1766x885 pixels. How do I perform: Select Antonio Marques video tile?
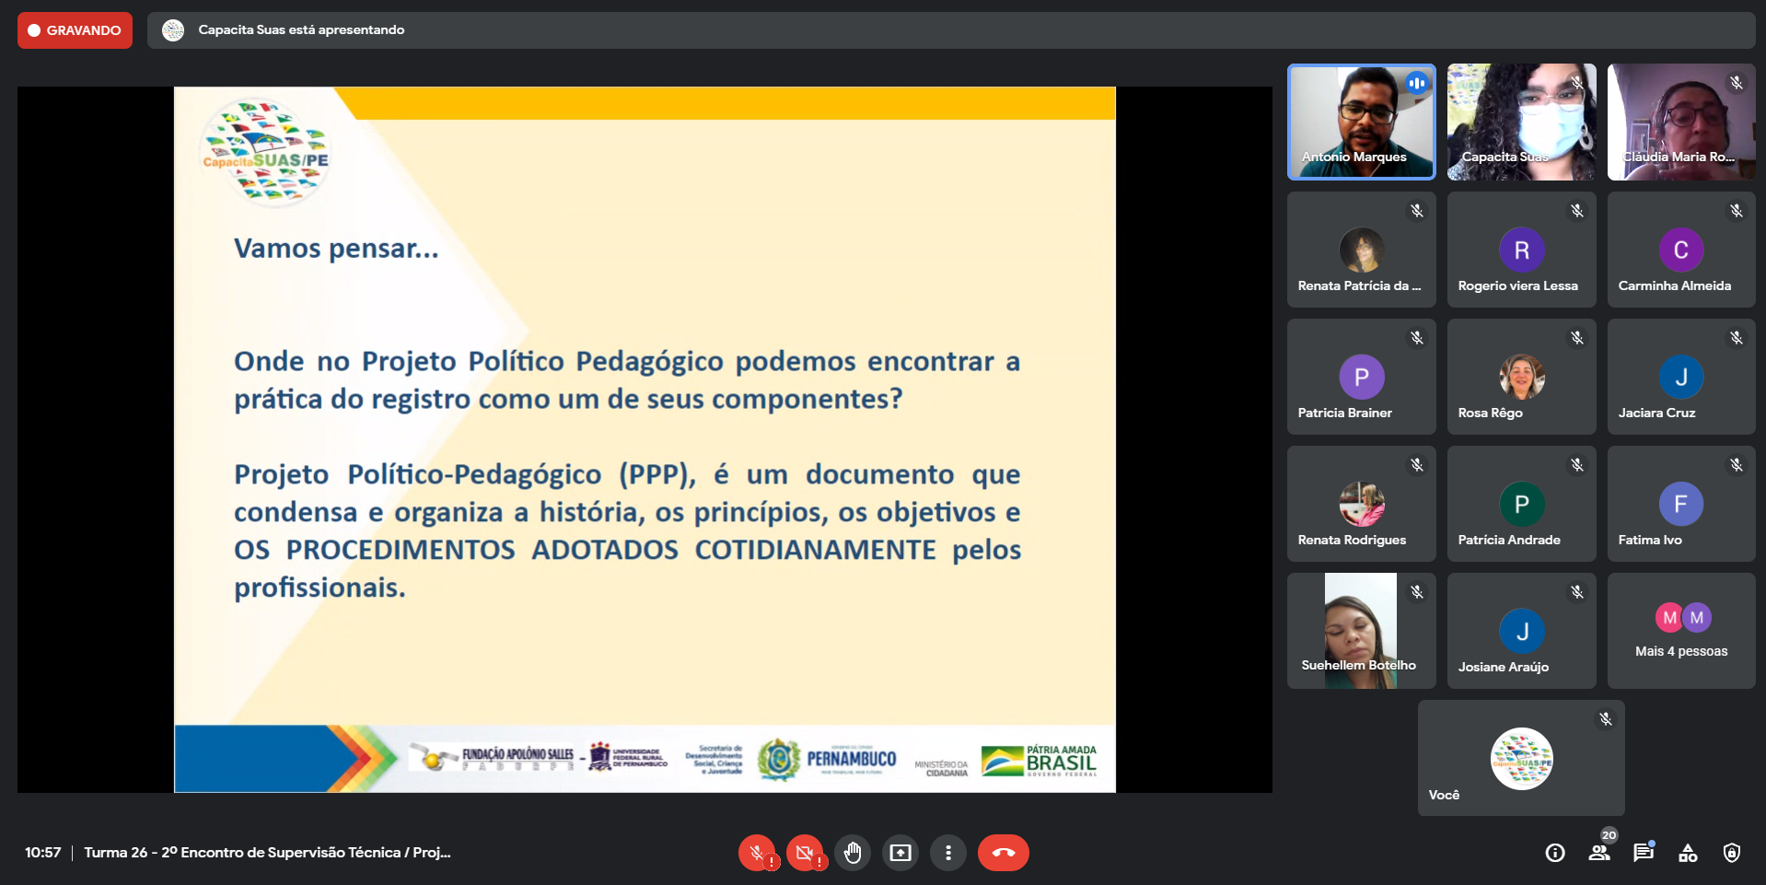tap(1361, 122)
